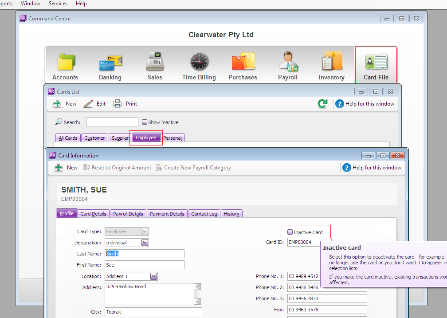447x318 pixels.
Task: Switch to the Customer tab
Action: tap(94, 138)
